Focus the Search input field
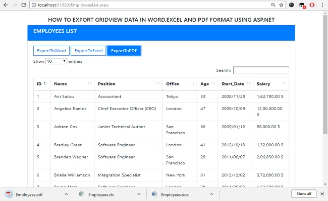 point(261,70)
